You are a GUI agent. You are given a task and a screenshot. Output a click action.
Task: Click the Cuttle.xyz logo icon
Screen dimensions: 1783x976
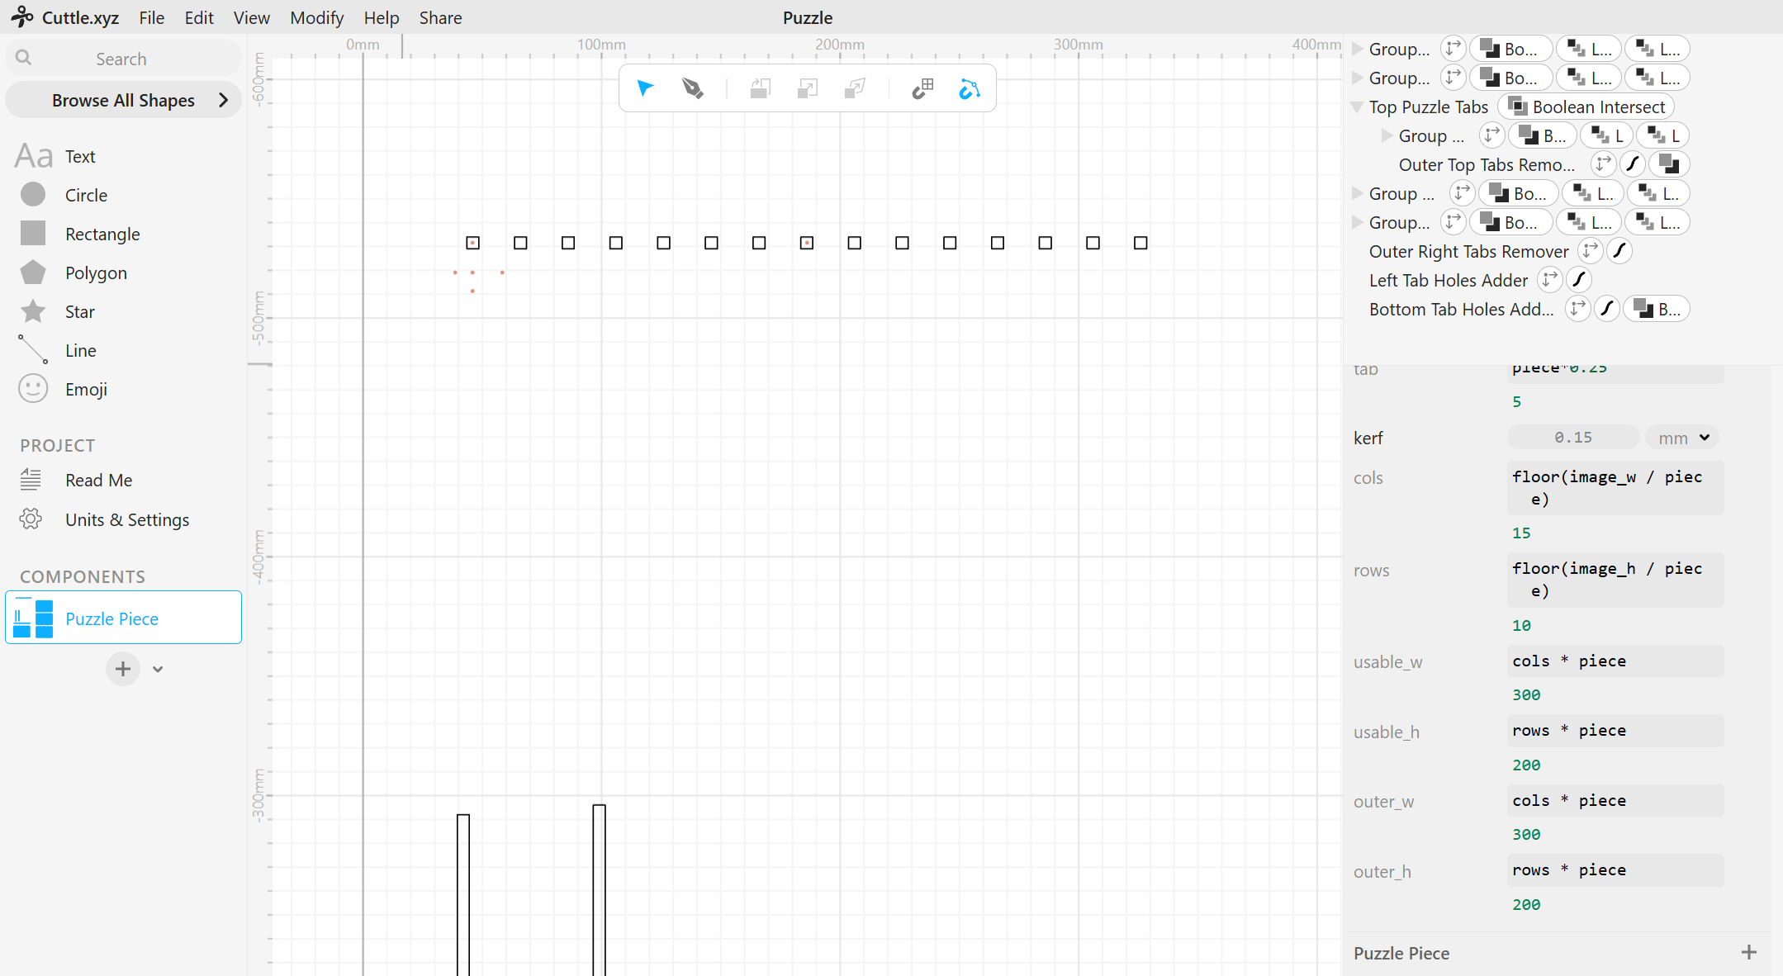click(x=22, y=17)
